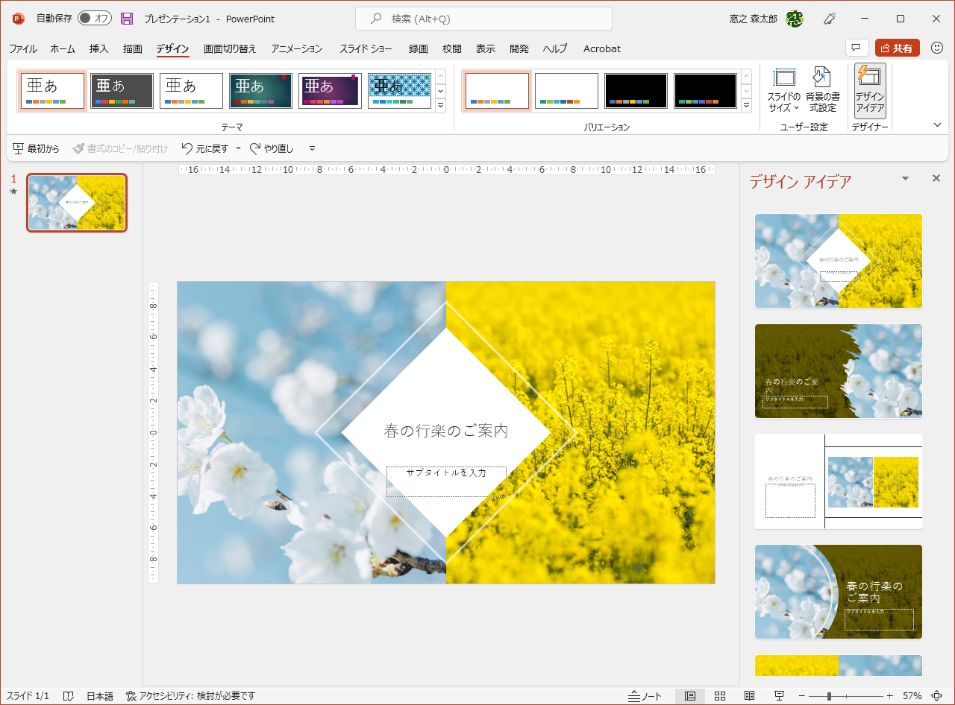Open the アニメーション ribbon tab
Screen dimensions: 955x705
[x=296, y=48]
